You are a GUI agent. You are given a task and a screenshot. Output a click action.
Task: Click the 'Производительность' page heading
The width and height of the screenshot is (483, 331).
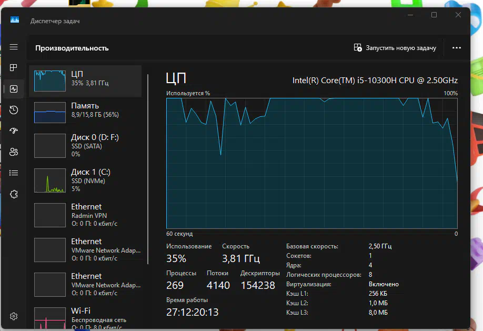72,48
